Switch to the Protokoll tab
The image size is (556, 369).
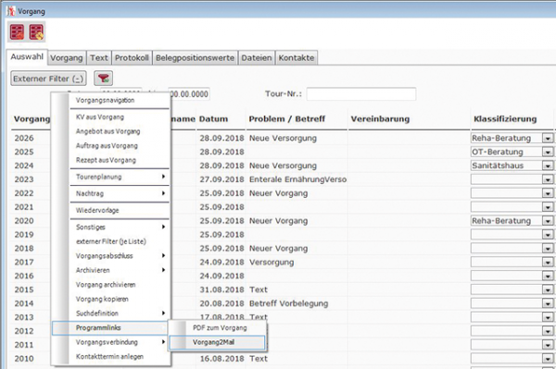[132, 58]
